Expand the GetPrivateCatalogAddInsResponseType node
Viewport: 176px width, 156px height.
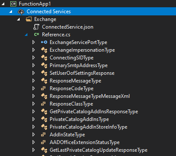(x=33, y=112)
